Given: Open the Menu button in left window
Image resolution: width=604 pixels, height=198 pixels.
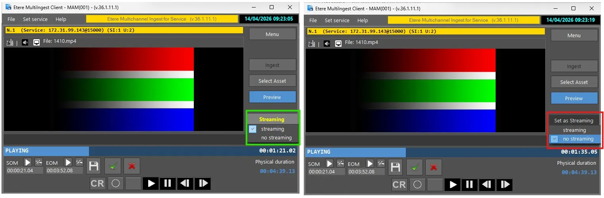Looking at the screenshot, I should coord(272,34).
